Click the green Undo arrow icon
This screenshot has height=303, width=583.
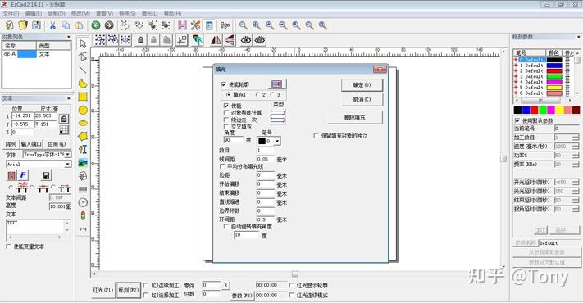[x=96, y=25]
